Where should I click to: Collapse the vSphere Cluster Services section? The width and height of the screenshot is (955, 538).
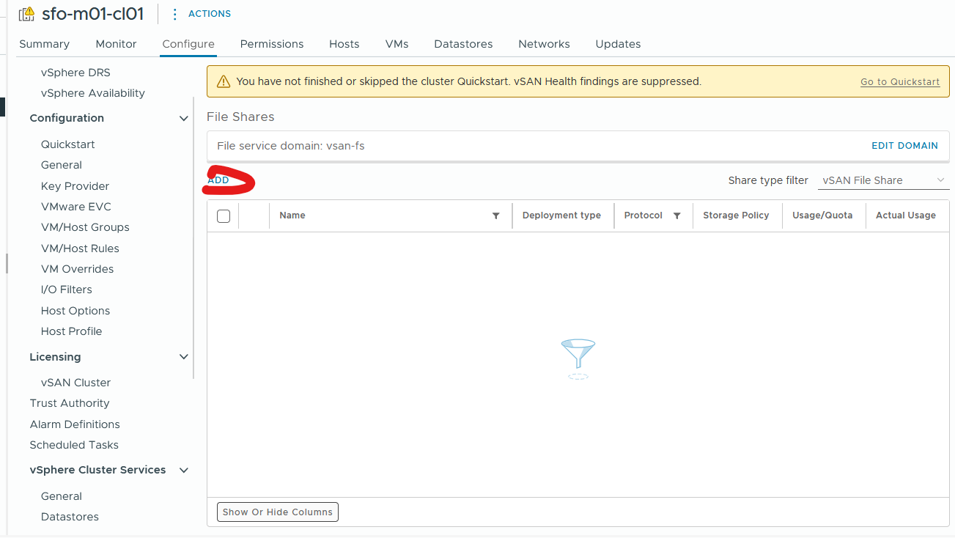pos(183,470)
